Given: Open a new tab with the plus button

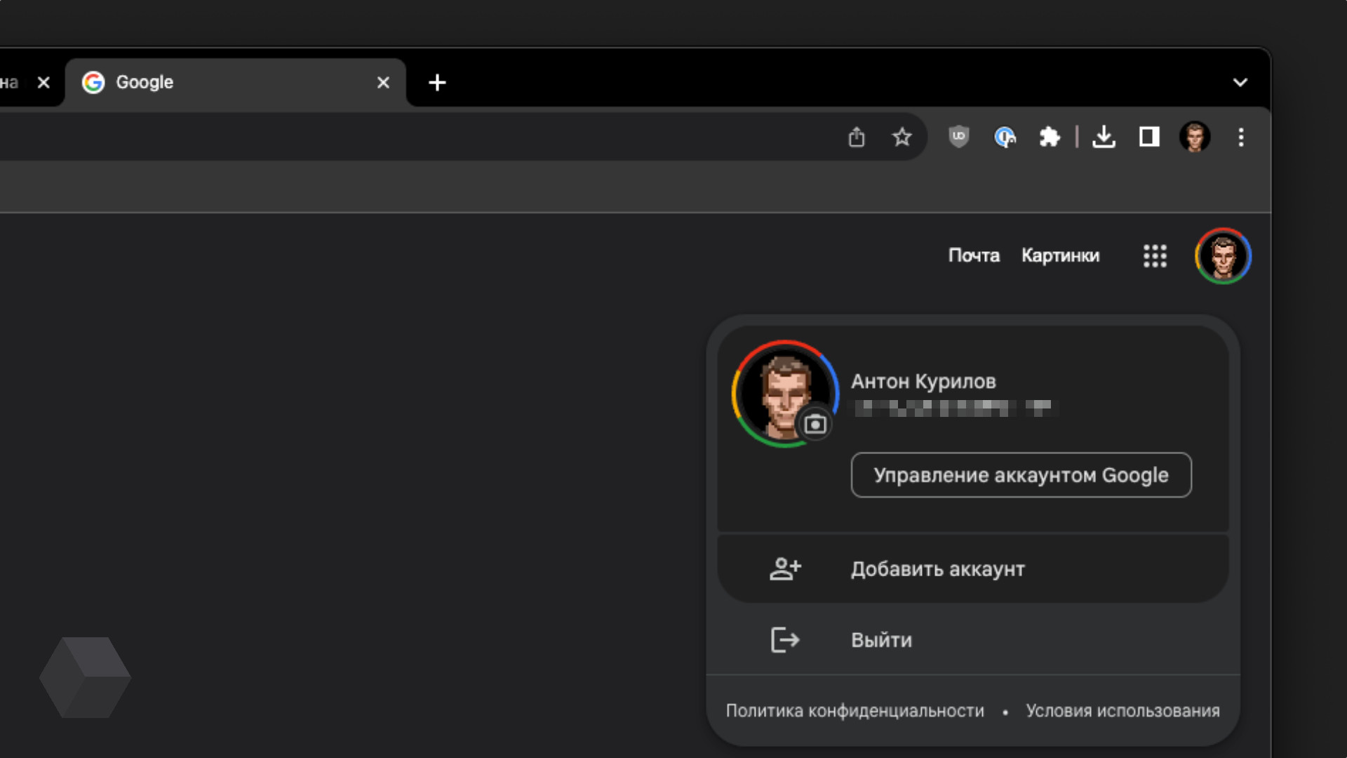Looking at the screenshot, I should pyautogui.click(x=437, y=82).
